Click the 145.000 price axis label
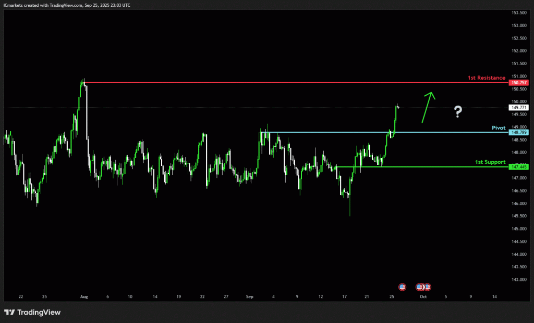The width and height of the screenshot is (534, 323). [519, 228]
